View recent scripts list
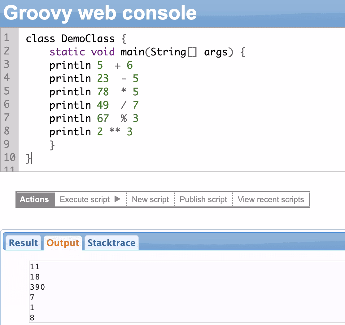The height and width of the screenshot is (325, 345). 271,199
